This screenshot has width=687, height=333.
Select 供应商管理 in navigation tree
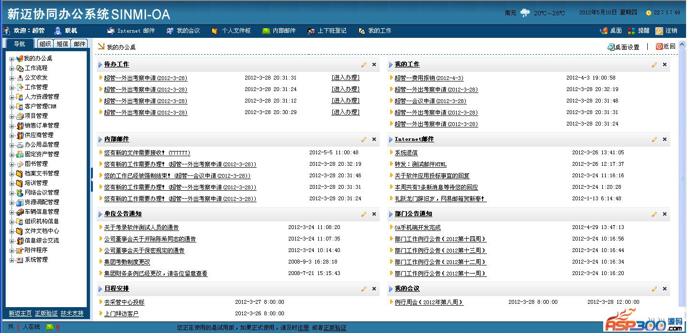39,135
